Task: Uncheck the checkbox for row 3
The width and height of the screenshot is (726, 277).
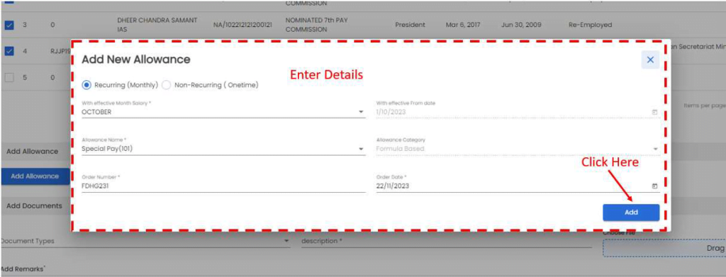Action: click(x=9, y=26)
